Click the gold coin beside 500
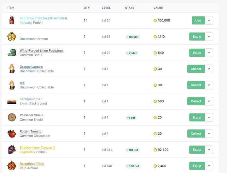This screenshot has height=173, width=227. pyautogui.click(x=155, y=101)
